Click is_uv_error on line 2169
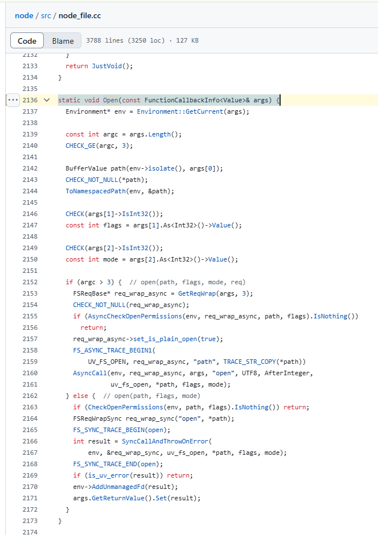The image size is (378, 535). tap(109, 475)
